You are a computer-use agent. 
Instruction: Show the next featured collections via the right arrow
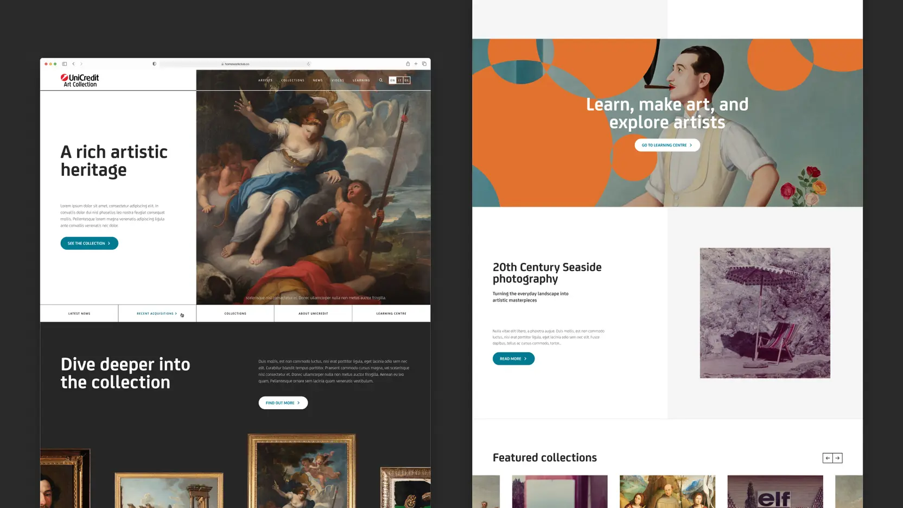point(837,458)
